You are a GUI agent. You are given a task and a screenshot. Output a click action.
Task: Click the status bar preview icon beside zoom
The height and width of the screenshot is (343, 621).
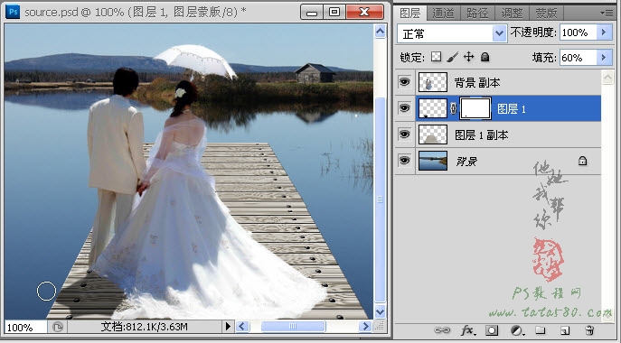[x=58, y=327]
